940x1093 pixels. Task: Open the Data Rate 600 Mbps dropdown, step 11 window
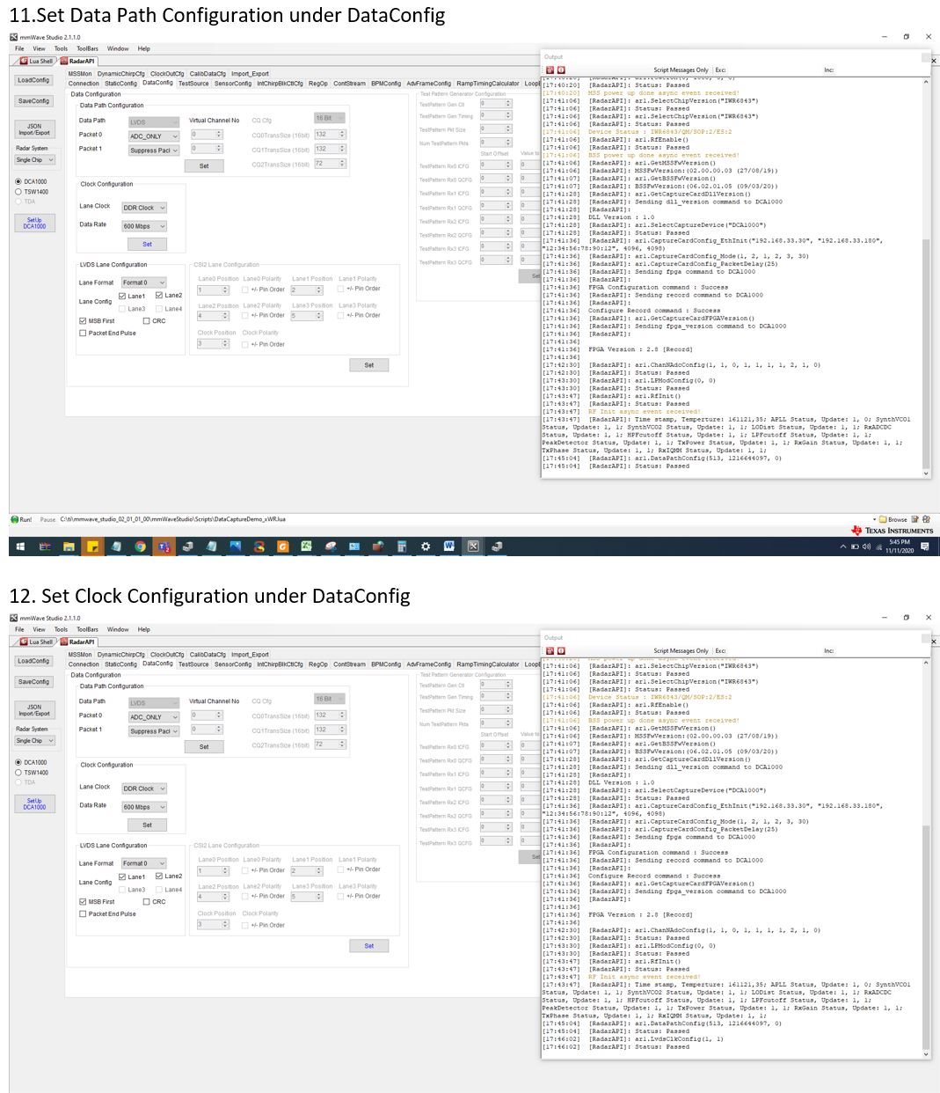click(x=144, y=226)
